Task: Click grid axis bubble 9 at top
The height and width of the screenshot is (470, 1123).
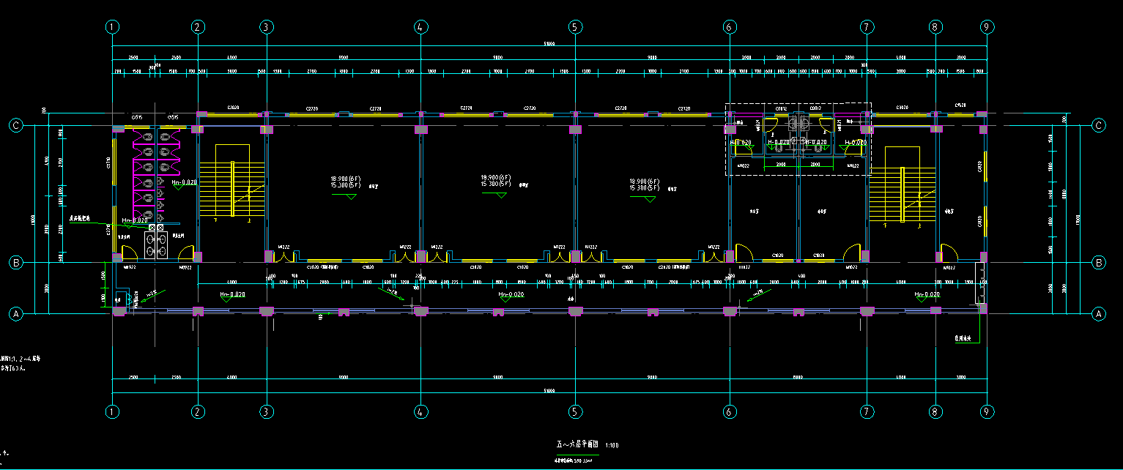Action: point(988,27)
